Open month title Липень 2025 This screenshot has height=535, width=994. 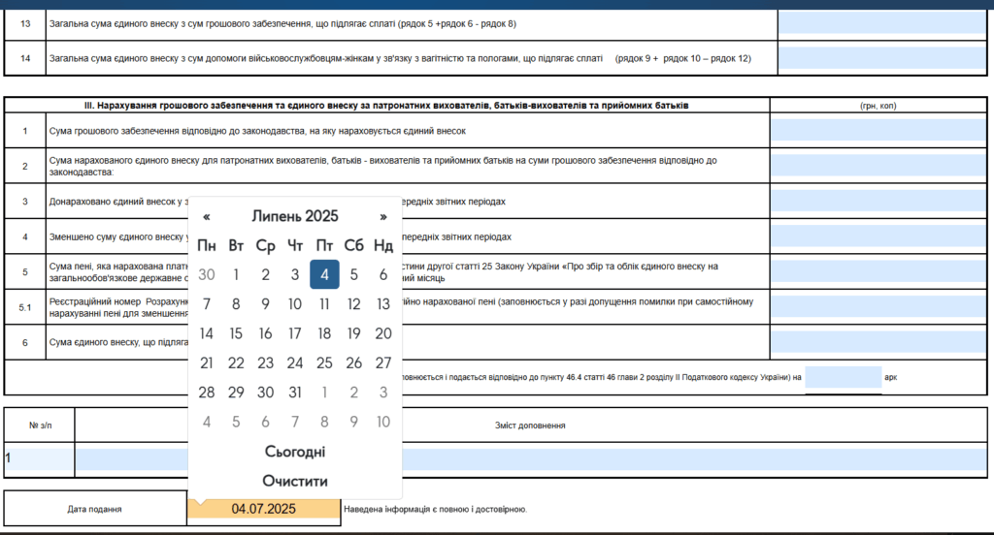pyautogui.click(x=295, y=216)
